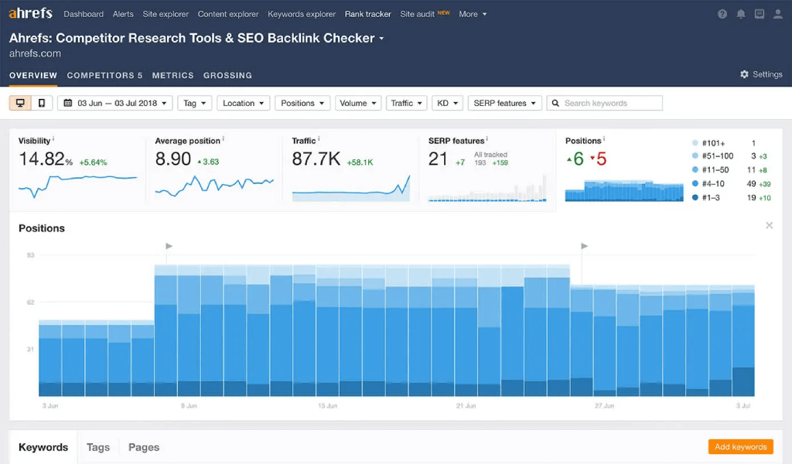Click the Add keywords button
This screenshot has width=792, height=464.
click(740, 447)
